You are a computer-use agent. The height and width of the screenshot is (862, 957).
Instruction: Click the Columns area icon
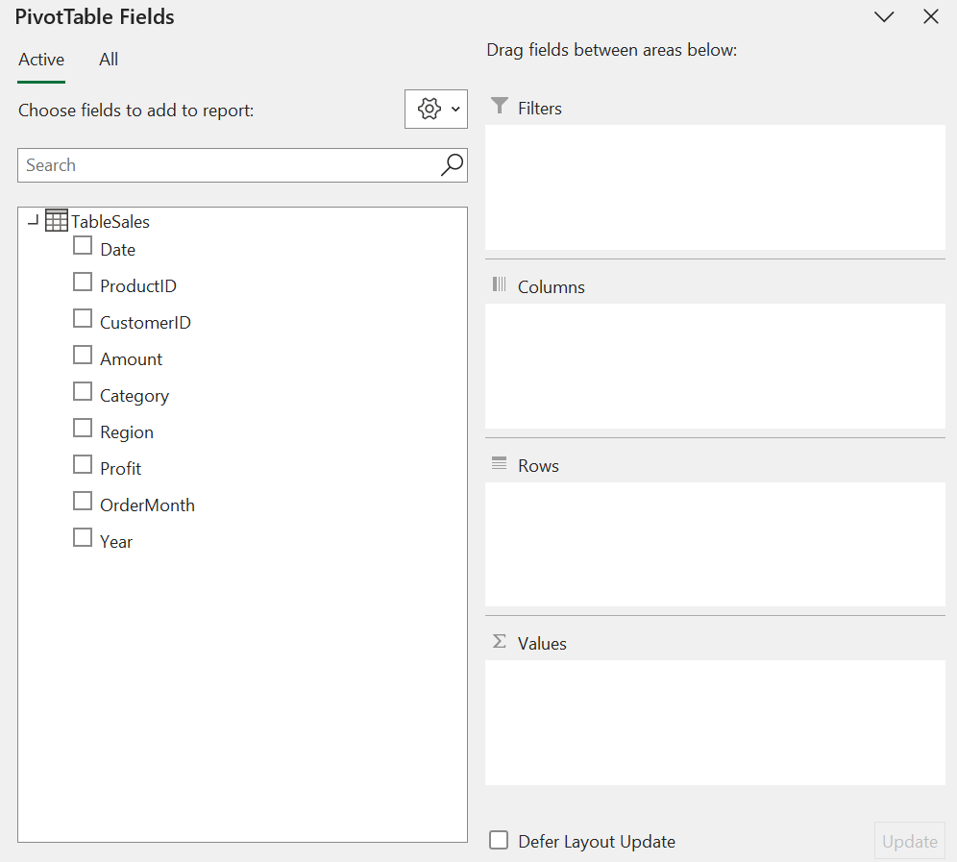(499, 285)
